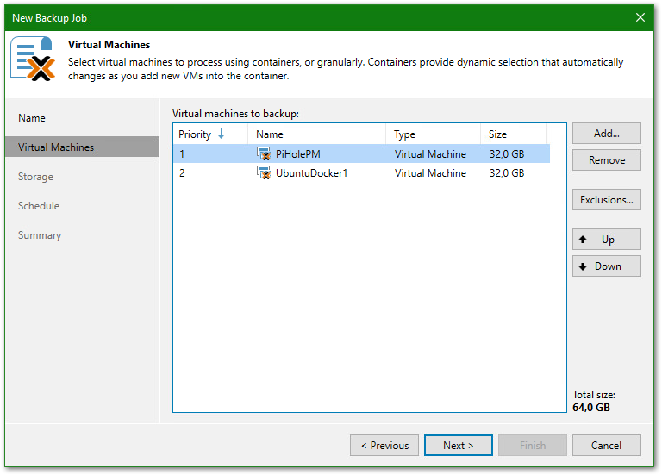Click the backup job wizard header icon
The image size is (662, 475).
coord(33,59)
